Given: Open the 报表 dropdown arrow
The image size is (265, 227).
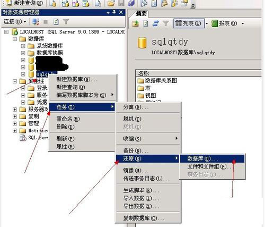Looking at the screenshot, I should point(243,23).
